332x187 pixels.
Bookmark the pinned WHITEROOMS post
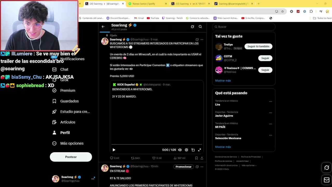(196, 158)
